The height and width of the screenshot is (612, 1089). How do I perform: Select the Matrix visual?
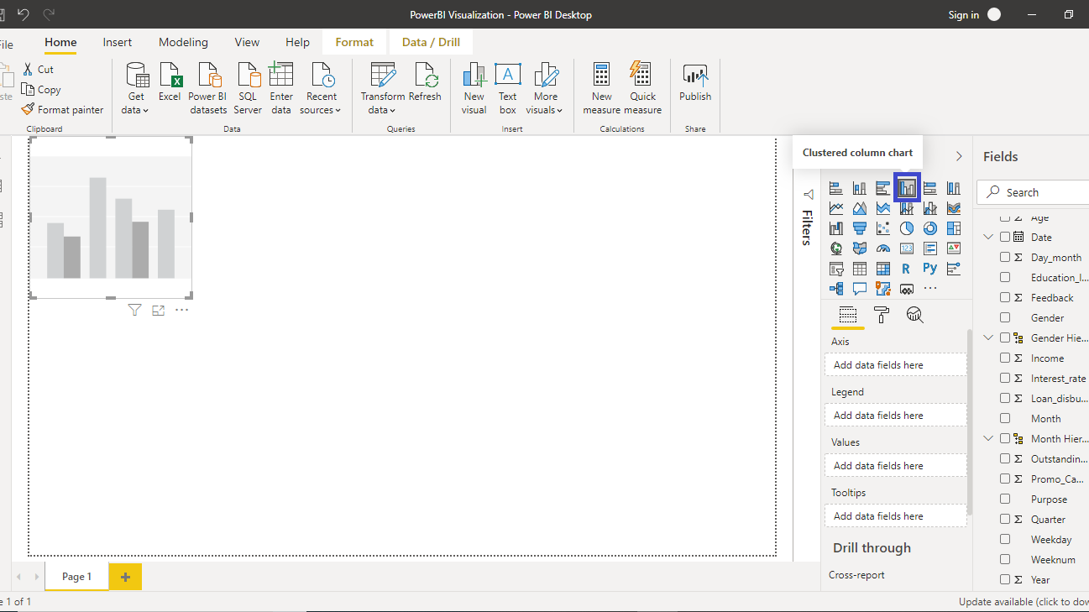[x=883, y=269]
